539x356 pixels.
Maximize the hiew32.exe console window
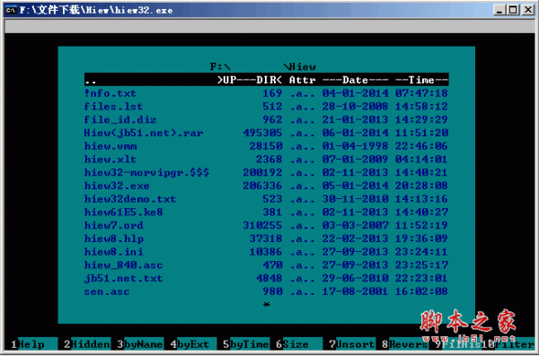(x=513, y=10)
